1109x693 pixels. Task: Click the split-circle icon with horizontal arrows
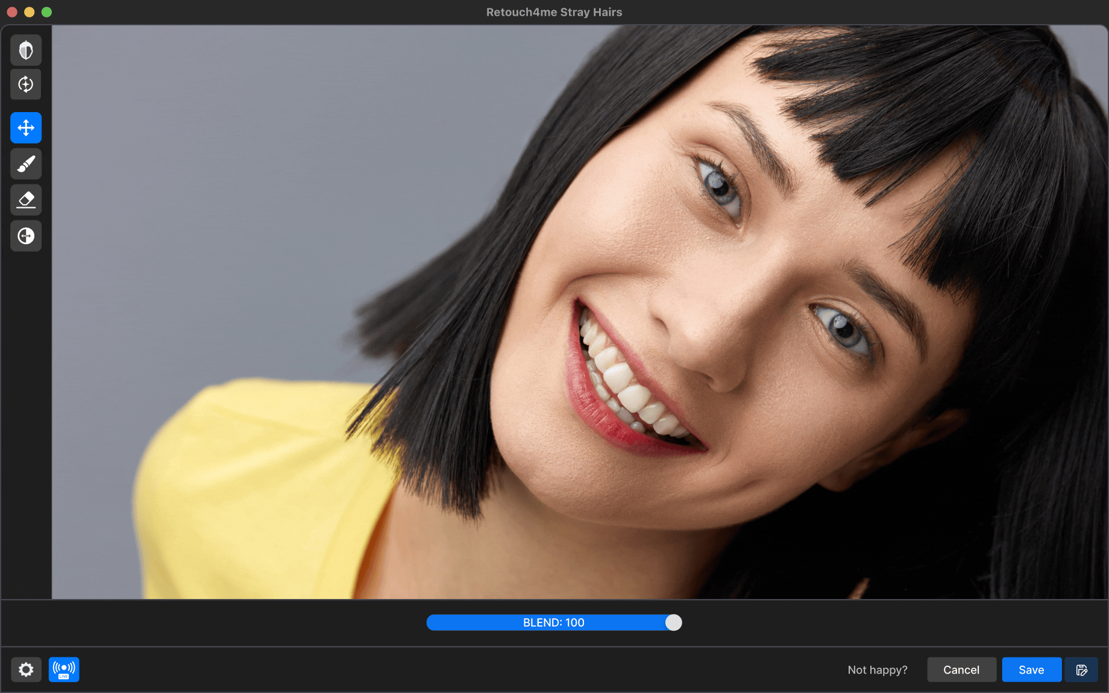pyautogui.click(x=26, y=236)
